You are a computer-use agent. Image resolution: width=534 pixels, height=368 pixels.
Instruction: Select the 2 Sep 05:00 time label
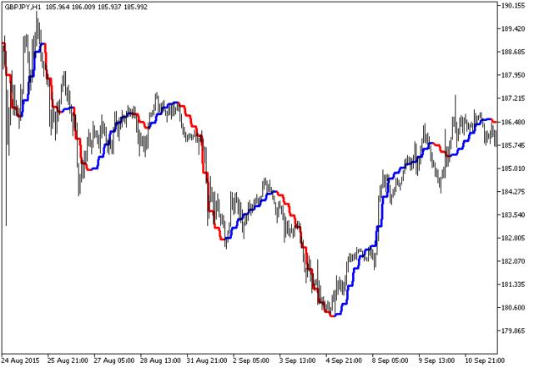coord(253,361)
